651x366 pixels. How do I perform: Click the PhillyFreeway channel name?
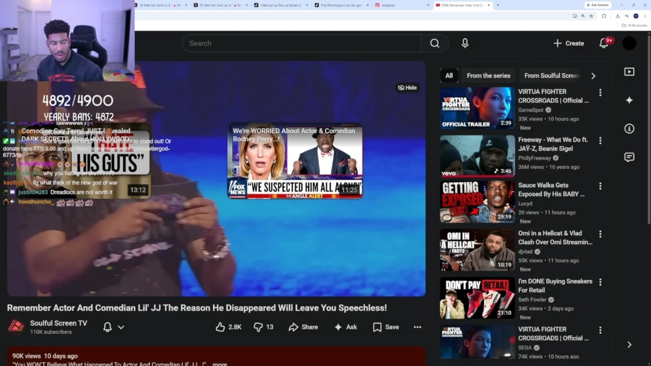[x=534, y=158]
